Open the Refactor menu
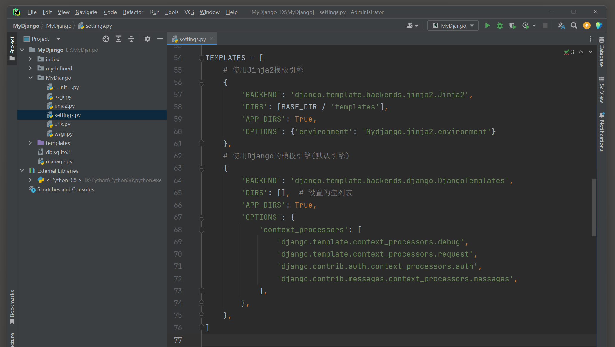The height and width of the screenshot is (347, 615). 133,12
